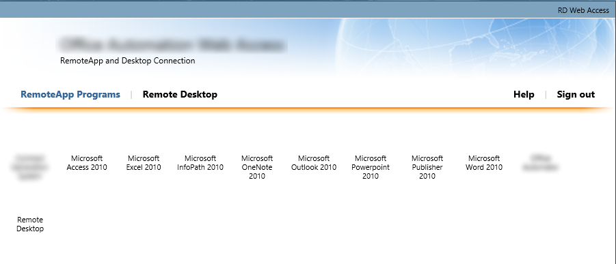This screenshot has height=264, width=616.
Task: Open Microsoft Publisher 2010
Action: click(427, 167)
